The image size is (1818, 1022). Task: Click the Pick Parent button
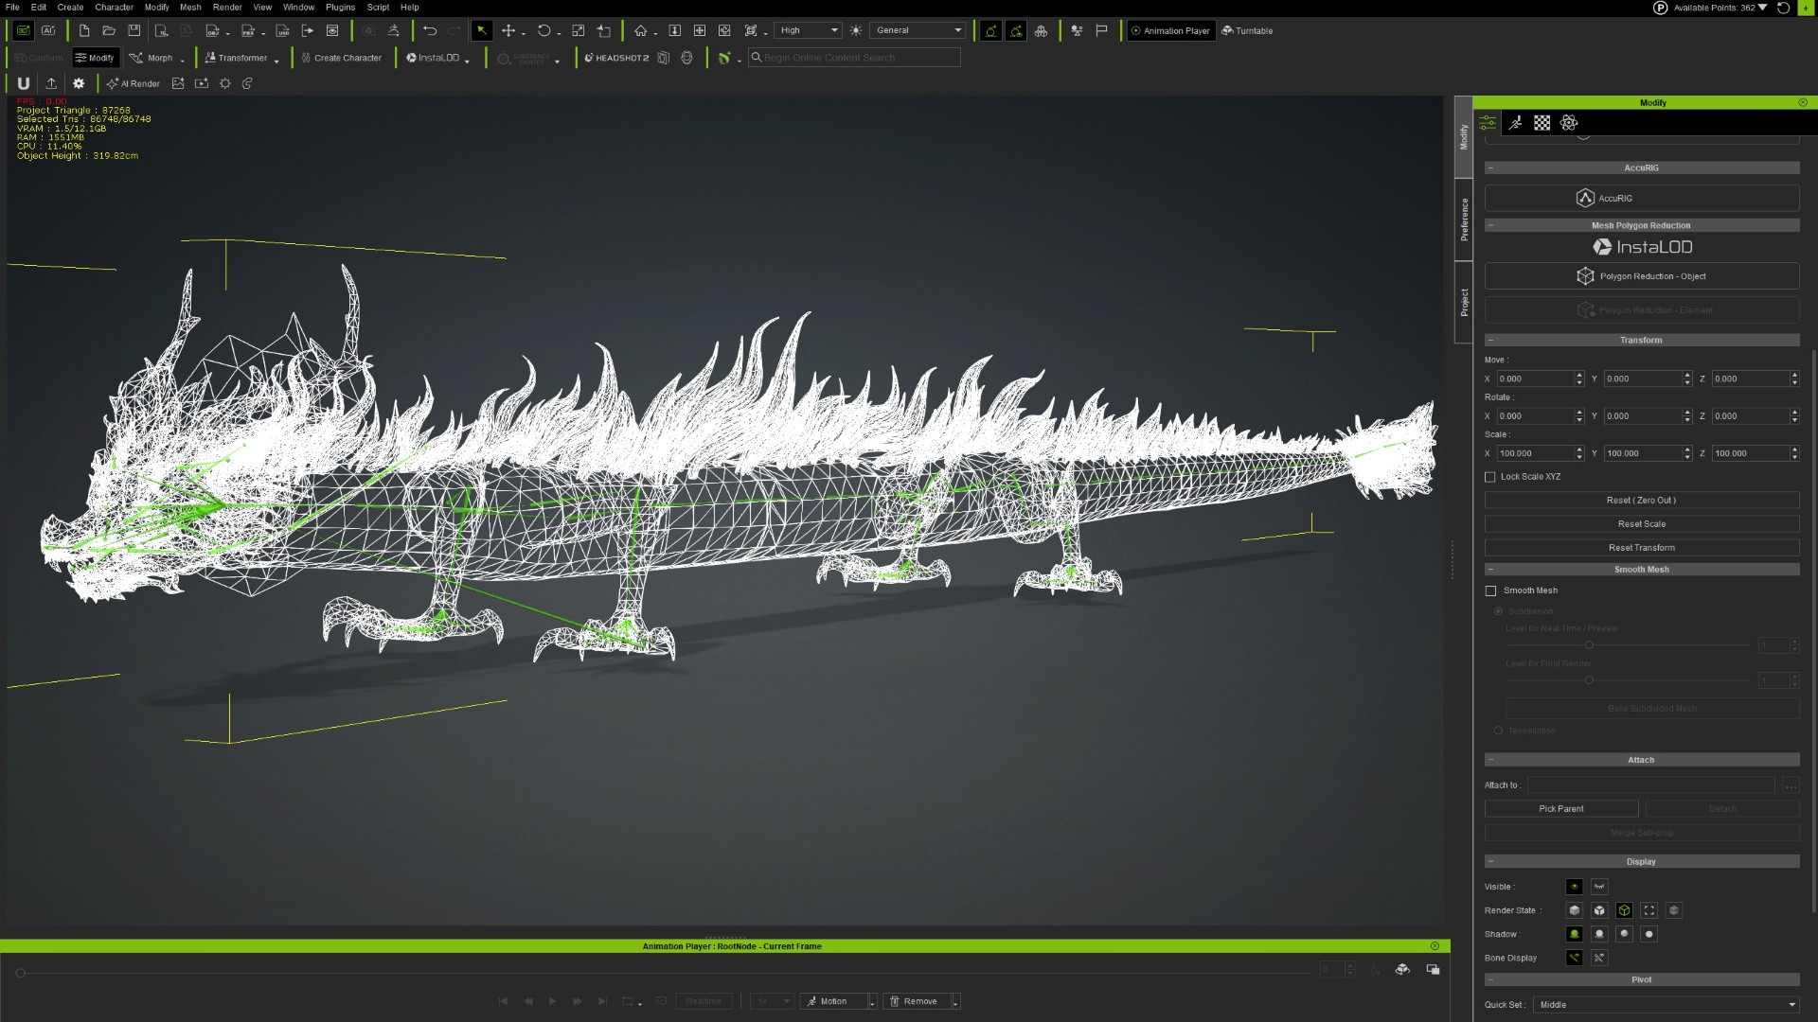click(x=1561, y=809)
